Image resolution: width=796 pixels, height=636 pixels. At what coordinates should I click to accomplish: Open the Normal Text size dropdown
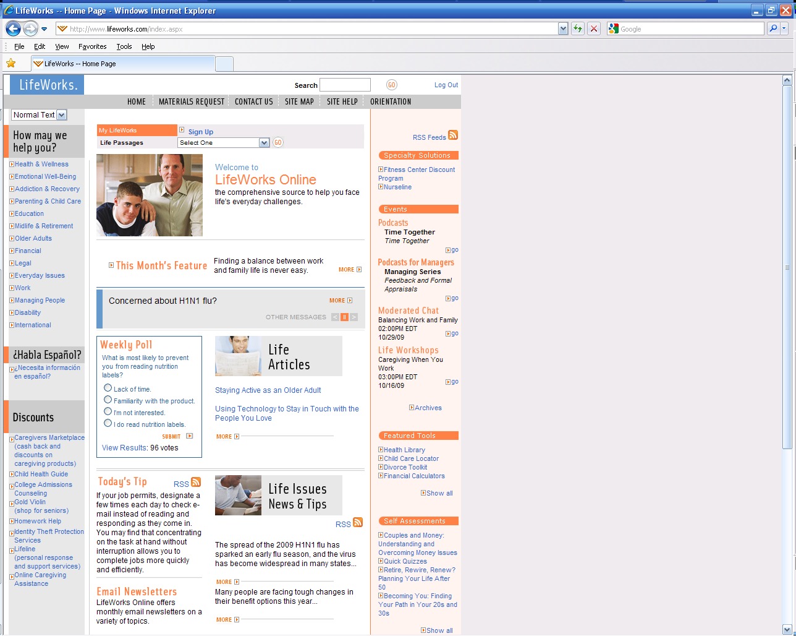pyautogui.click(x=61, y=115)
